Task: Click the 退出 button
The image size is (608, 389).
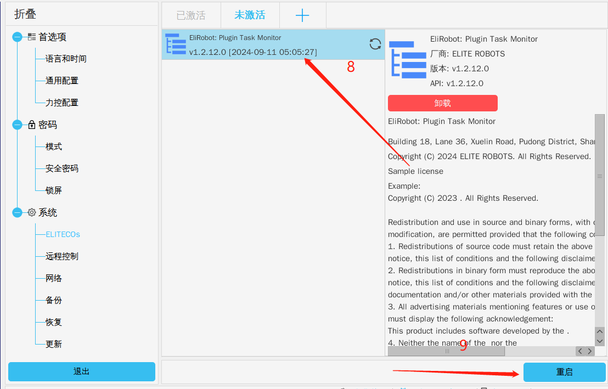Action: [81, 371]
